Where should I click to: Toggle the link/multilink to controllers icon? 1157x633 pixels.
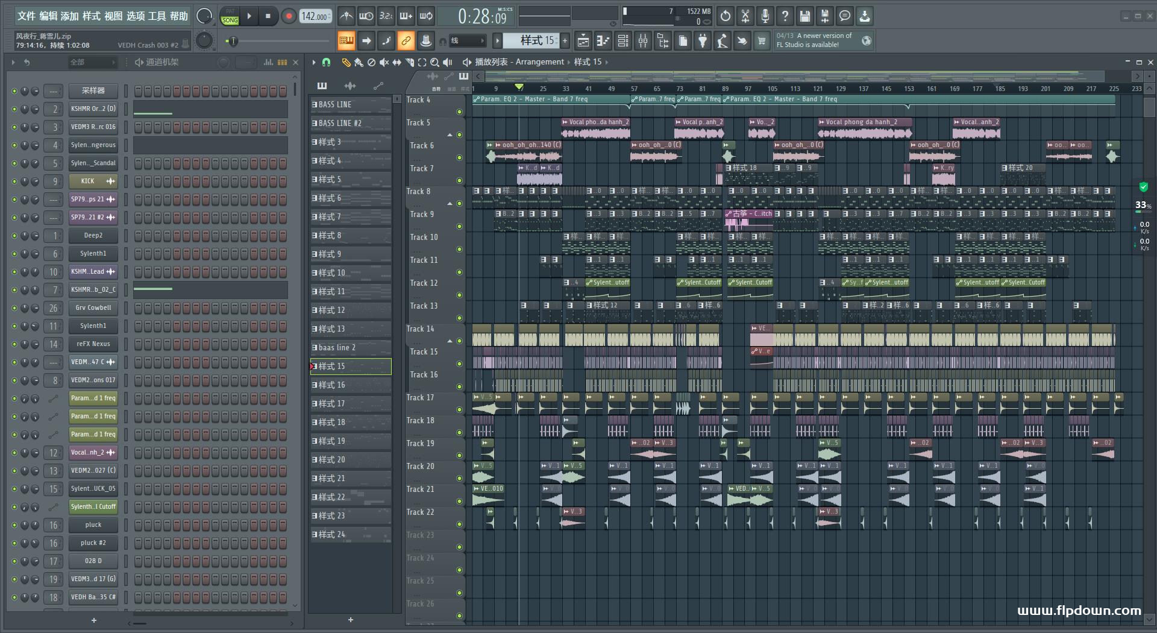(406, 41)
